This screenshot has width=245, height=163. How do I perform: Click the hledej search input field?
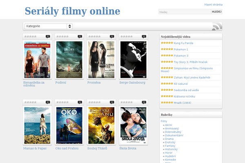[184, 12]
